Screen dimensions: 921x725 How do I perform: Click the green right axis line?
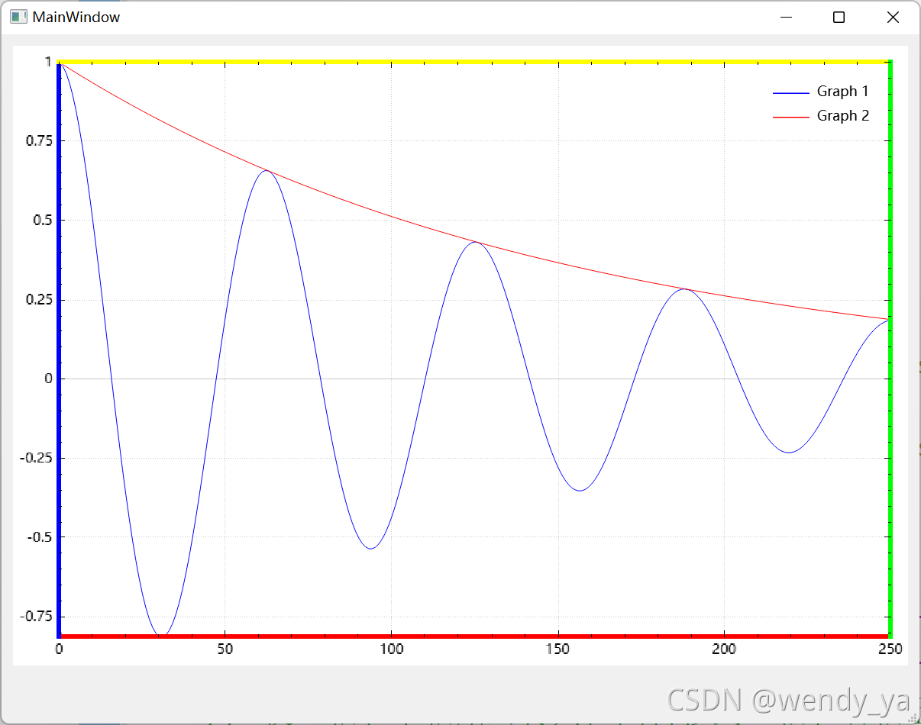coord(891,348)
